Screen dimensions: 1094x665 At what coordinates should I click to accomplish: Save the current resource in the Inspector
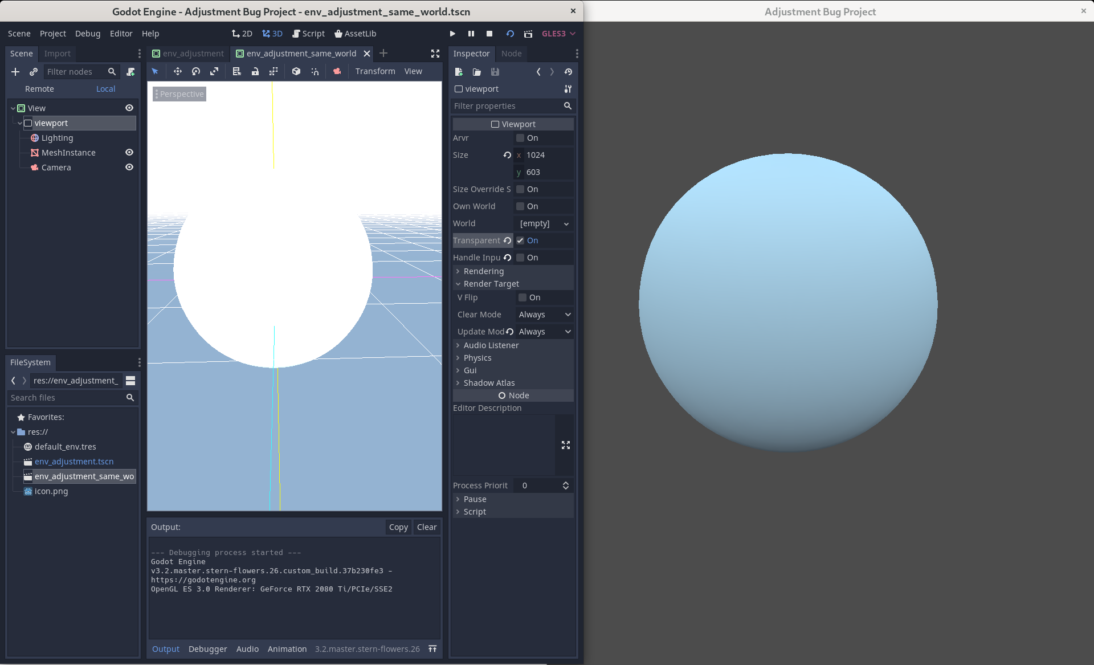pyautogui.click(x=495, y=72)
